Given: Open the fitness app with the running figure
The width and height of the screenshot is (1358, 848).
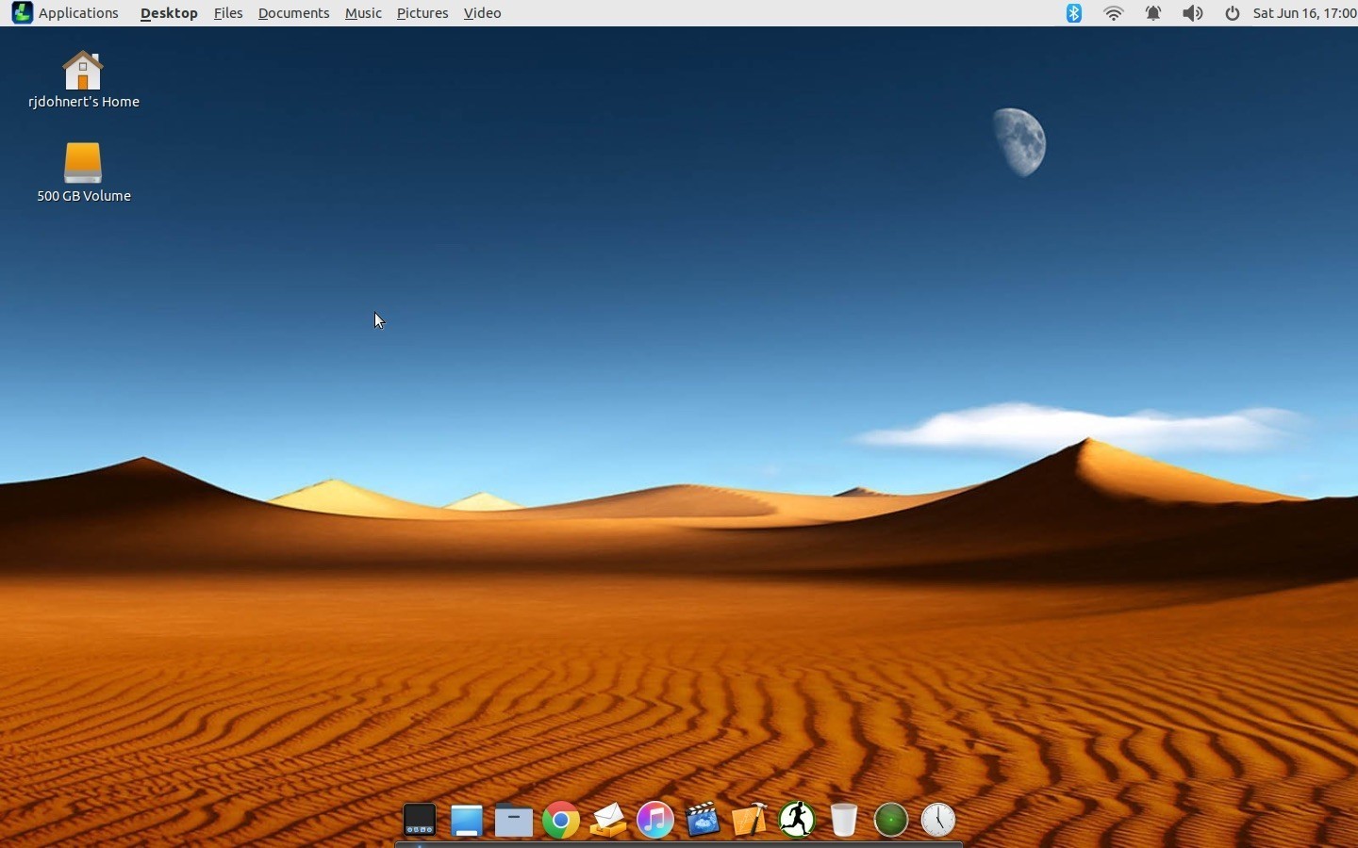Looking at the screenshot, I should [x=797, y=819].
